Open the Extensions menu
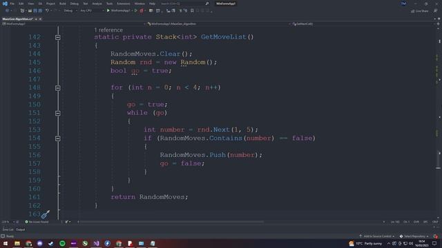 124,3
